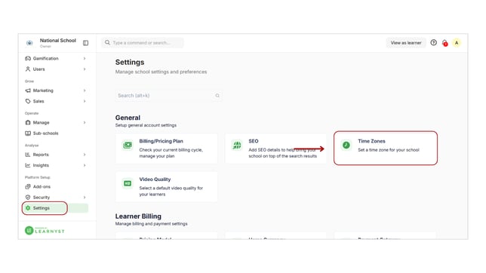This screenshot has height=273, width=486.
Task: Click the Sub-schools book icon
Action: [28, 133]
